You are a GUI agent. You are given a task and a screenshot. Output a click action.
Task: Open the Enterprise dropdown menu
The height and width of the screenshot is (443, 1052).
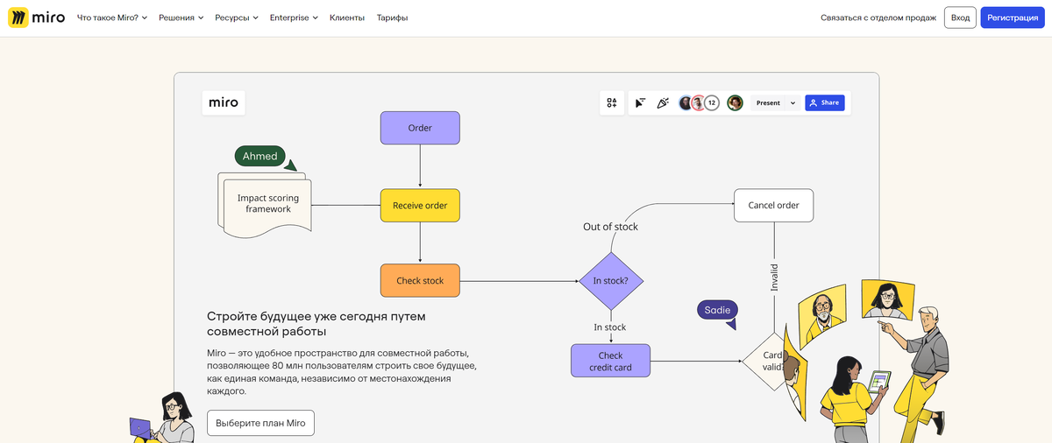click(294, 18)
